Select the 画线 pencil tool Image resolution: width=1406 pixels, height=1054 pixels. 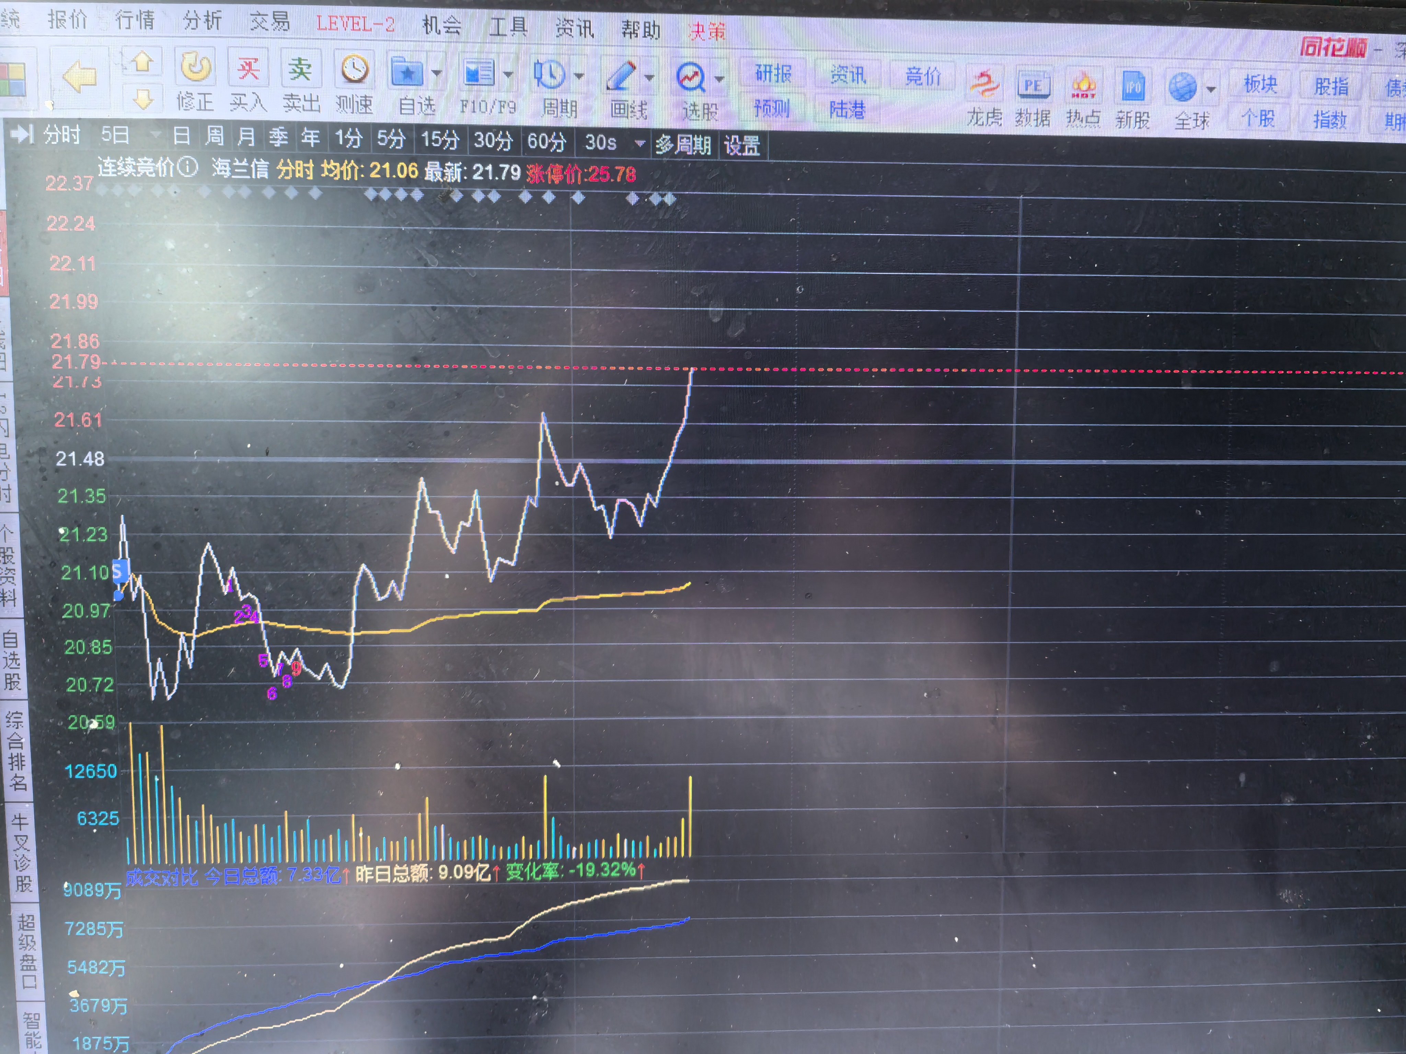(621, 75)
